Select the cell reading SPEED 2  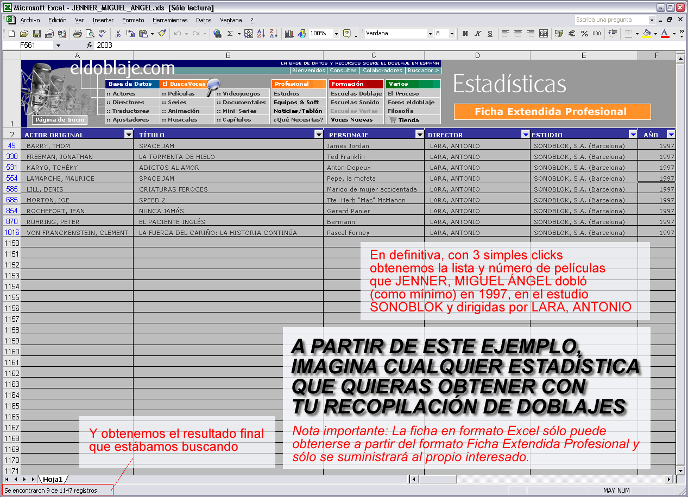click(228, 200)
